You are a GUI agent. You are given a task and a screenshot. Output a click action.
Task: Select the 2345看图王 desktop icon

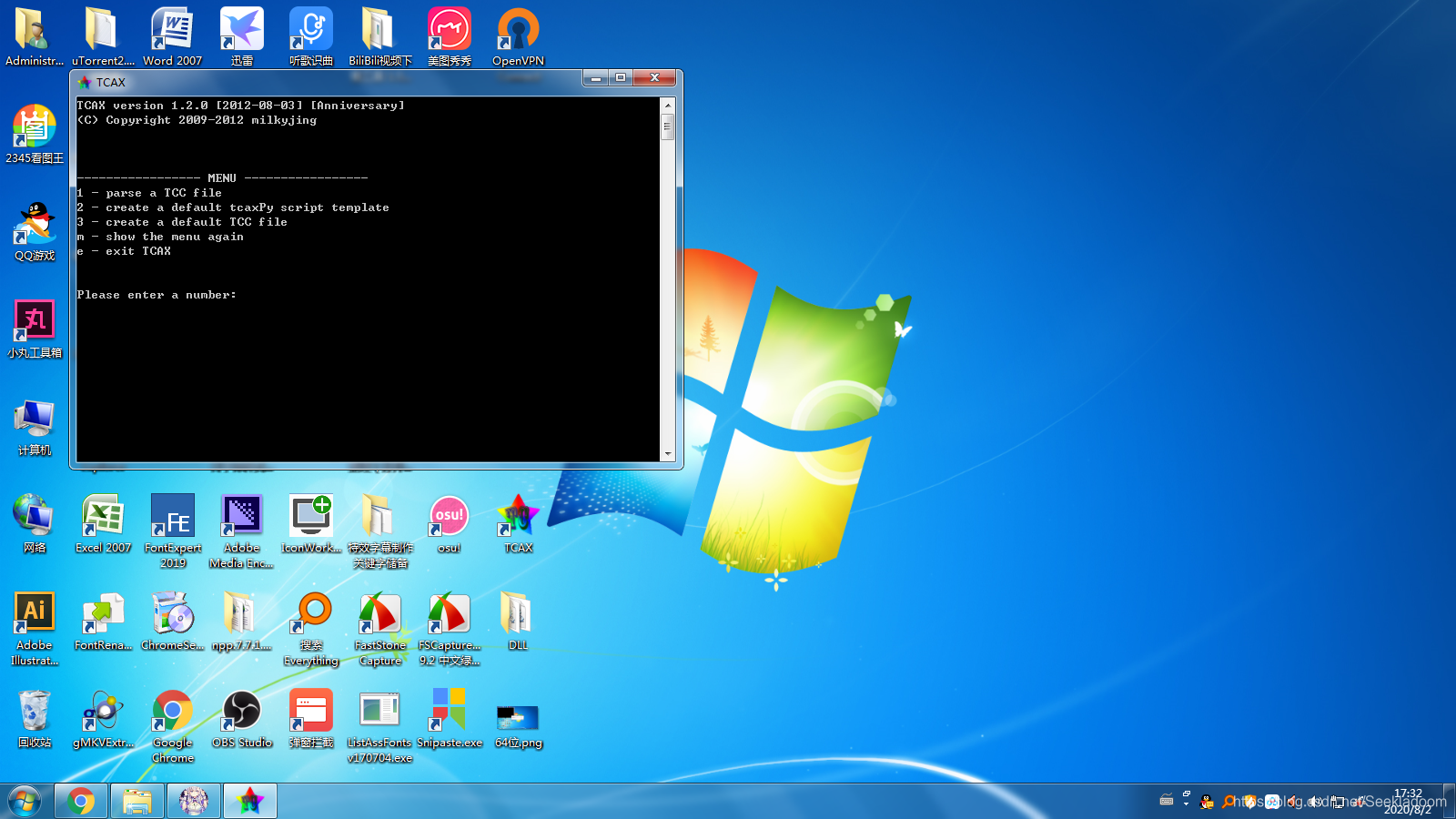(x=35, y=134)
